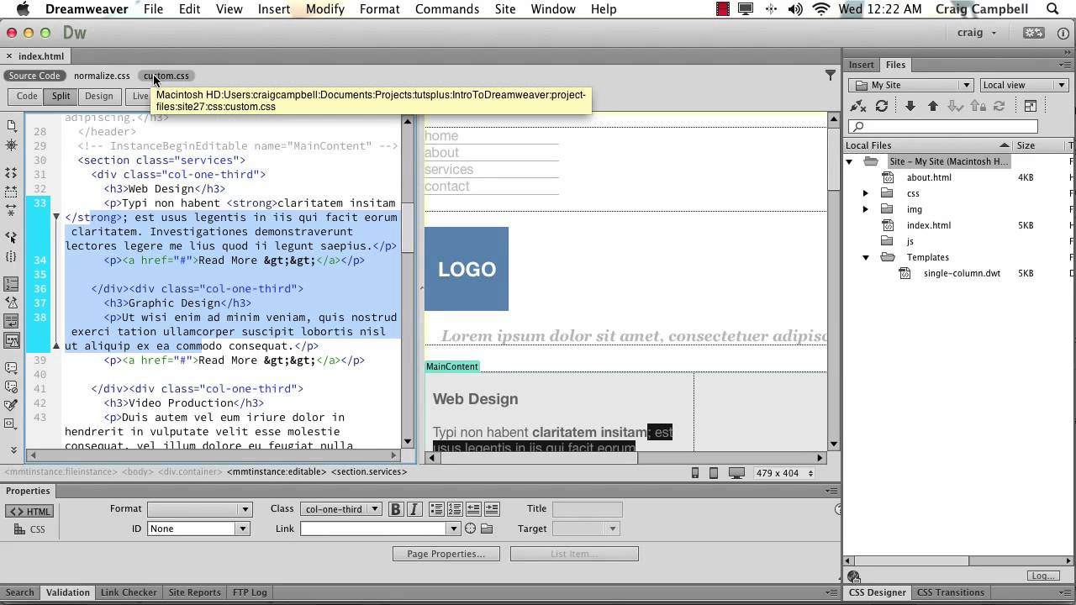Click the Ordered List icon
The image size is (1076, 605).
coord(455,509)
